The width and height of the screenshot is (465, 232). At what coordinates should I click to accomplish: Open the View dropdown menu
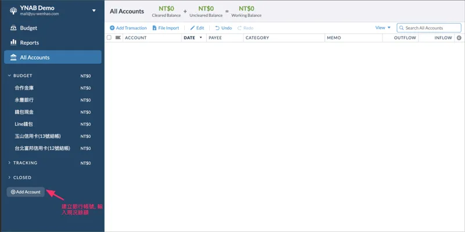[x=383, y=28]
